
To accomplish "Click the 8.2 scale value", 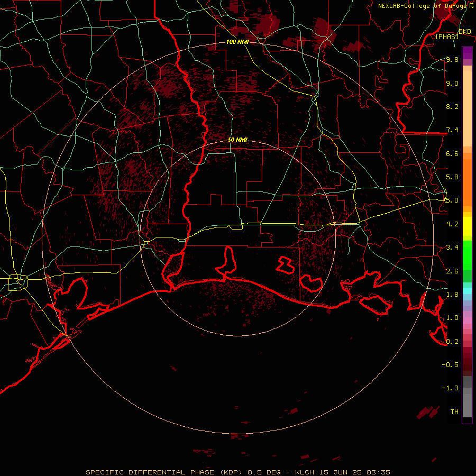I will 452,107.
